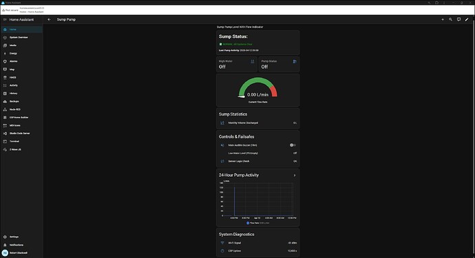Click the browser address bar URL
Image resolution: width=475 pixels, height=258 pixels.
point(32,8)
